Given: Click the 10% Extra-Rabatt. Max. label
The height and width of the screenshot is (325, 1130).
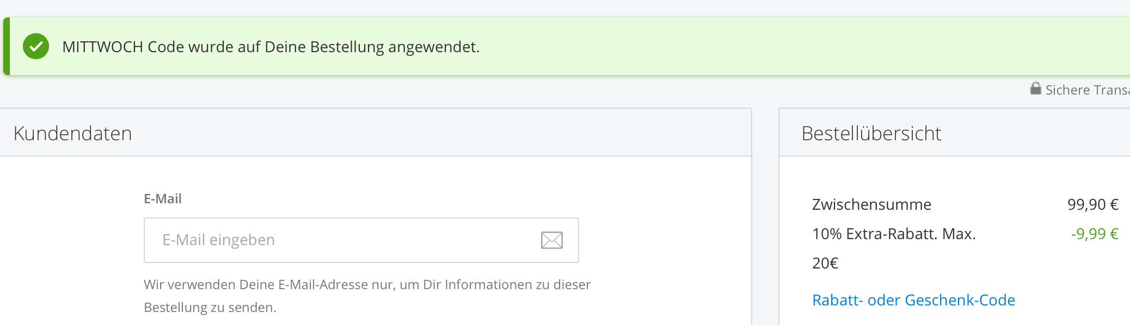Looking at the screenshot, I should coord(894,234).
